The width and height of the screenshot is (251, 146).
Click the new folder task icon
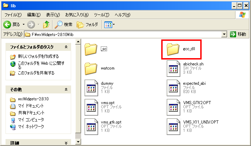(x=13, y=57)
